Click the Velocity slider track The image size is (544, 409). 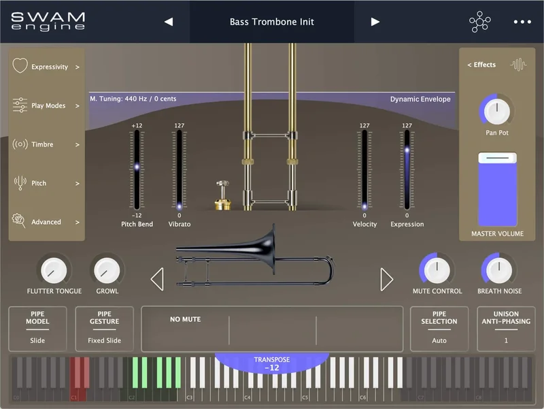pos(364,169)
